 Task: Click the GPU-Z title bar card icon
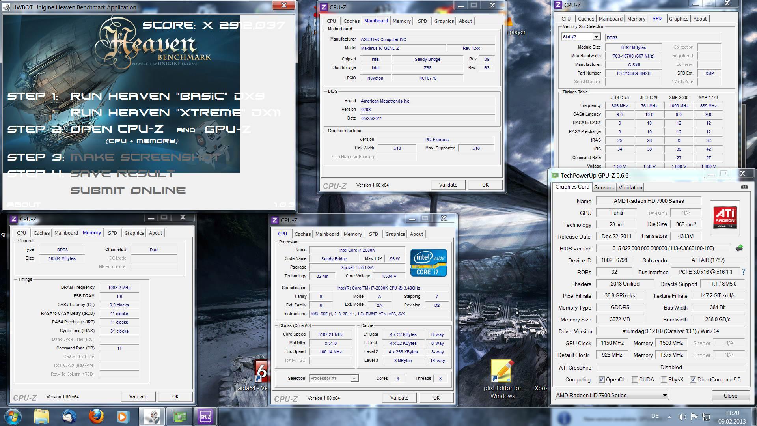(x=555, y=175)
